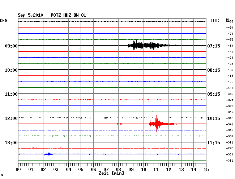Click the DC value -437

point(230,70)
